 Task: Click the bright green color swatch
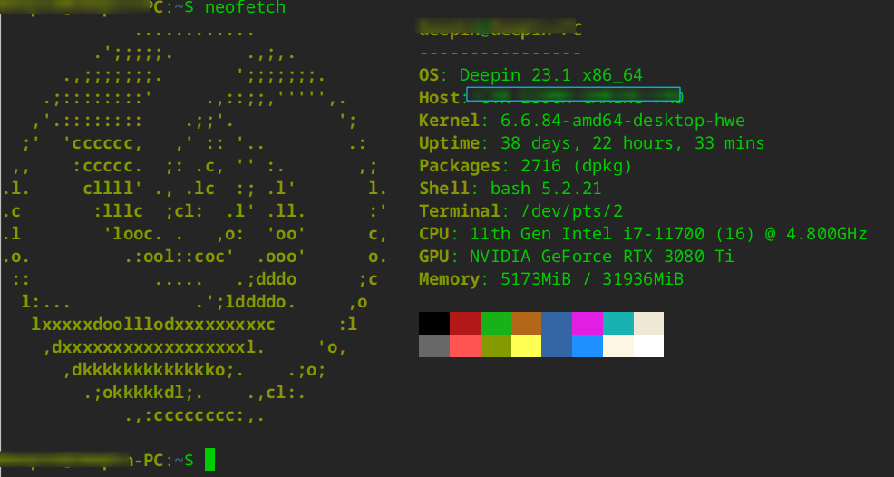(x=496, y=323)
